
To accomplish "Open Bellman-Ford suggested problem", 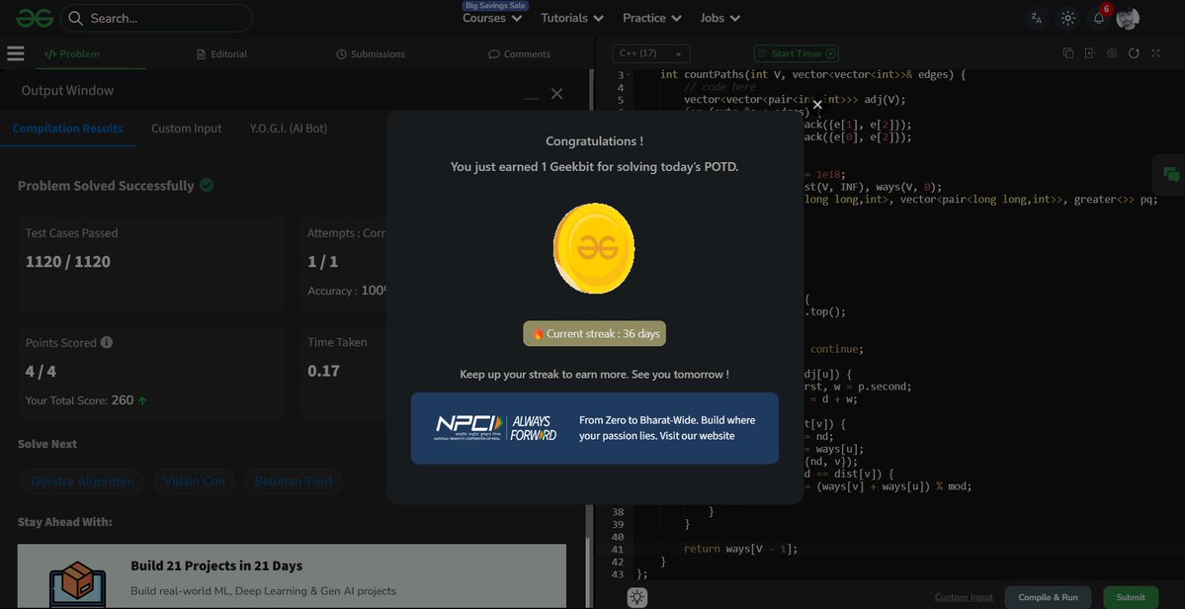I will 294,481.
